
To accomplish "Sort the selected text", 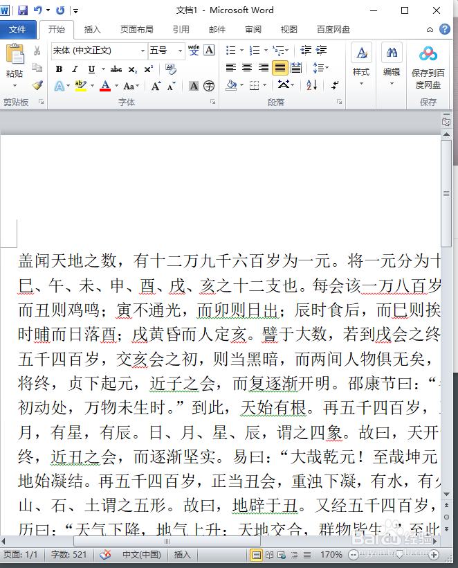I will 311,85.
